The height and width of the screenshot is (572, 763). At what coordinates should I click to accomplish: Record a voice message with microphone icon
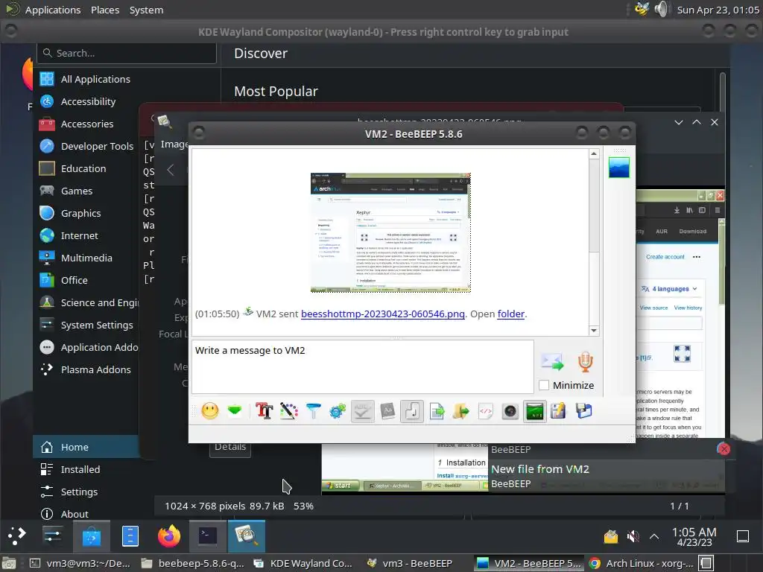click(586, 362)
